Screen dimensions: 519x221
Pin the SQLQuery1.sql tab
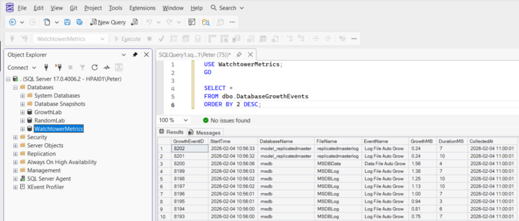[239, 55]
